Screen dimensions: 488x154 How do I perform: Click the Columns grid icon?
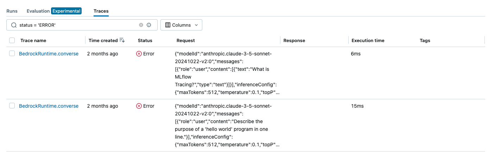point(167,25)
